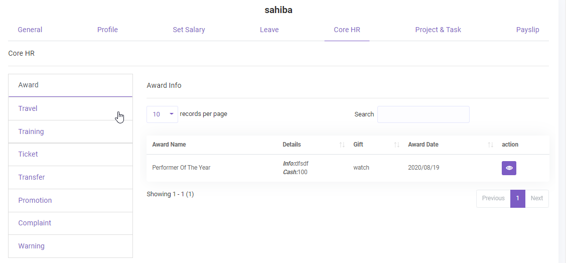Open Warning section in sidebar
The image size is (566, 263).
(x=32, y=246)
